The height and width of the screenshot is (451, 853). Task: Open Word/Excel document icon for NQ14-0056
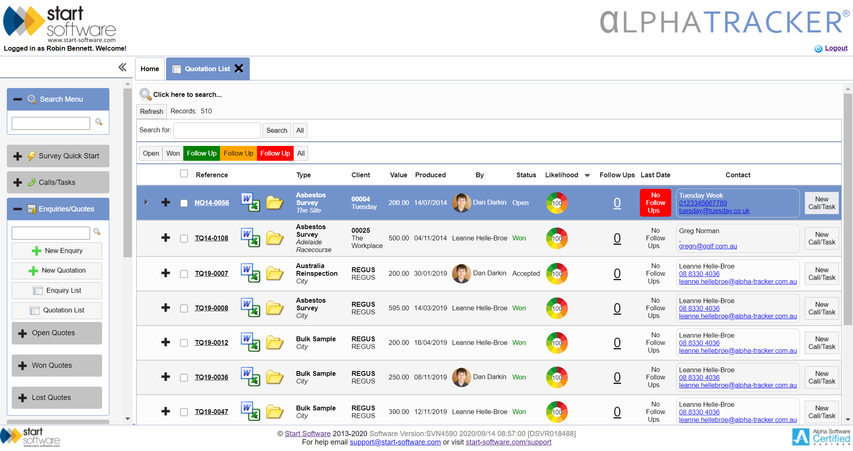(x=250, y=202)
